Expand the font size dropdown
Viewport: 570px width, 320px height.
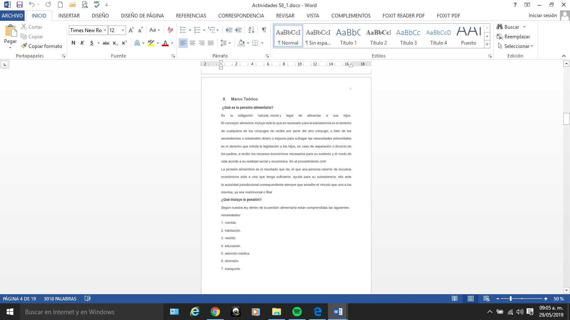(123, 30)
